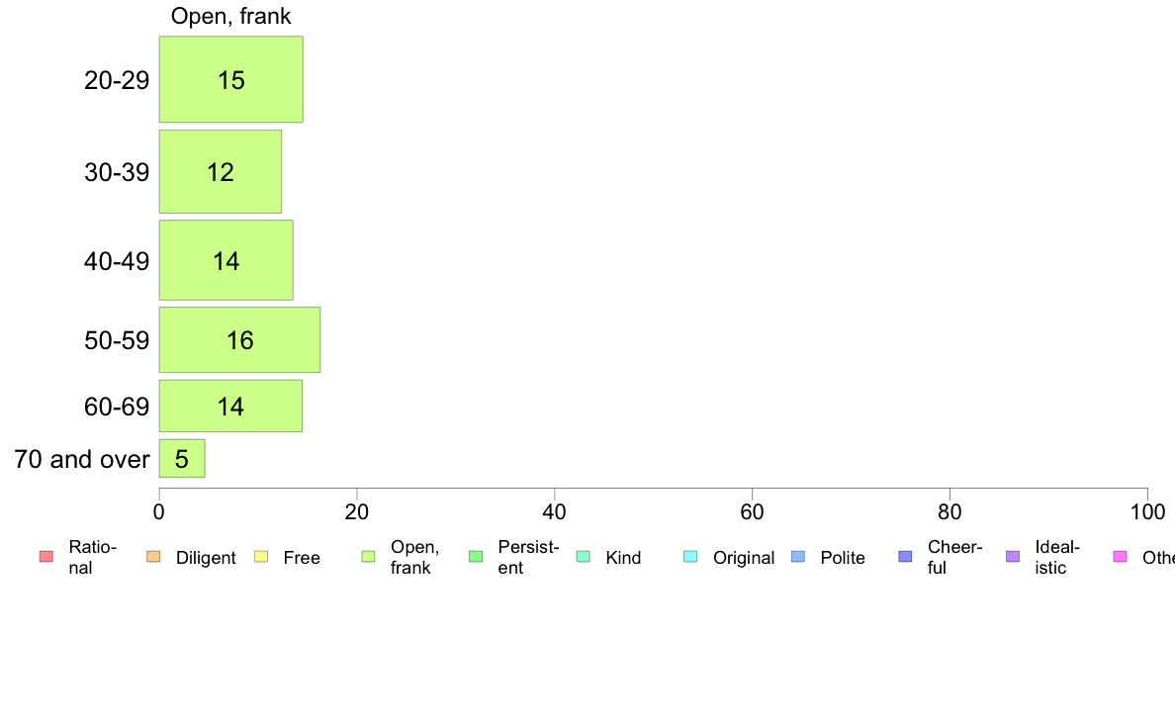Select the 70 and over bar
This screenshot has height=728, width=1175.
(x=182, y=458)
